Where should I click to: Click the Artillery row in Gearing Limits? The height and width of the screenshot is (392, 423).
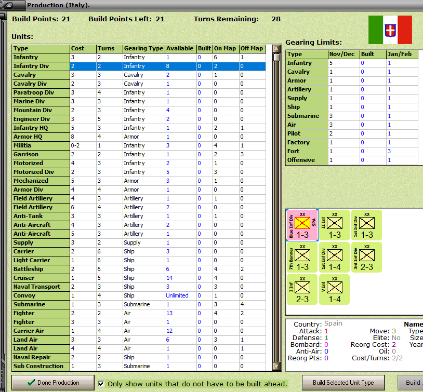click(x=352, y=89)
